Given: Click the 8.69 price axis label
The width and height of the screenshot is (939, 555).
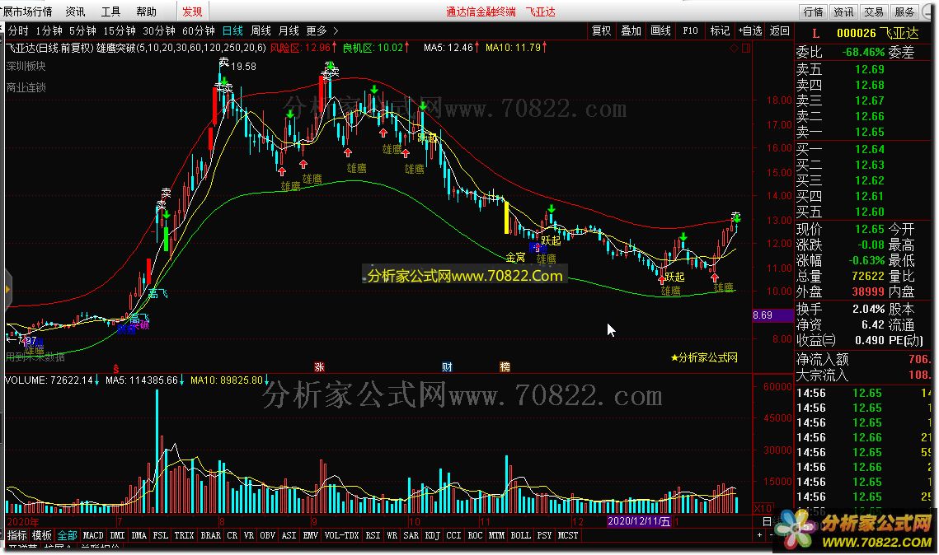Looking at the screenshot, I should [x=772, y=315].
